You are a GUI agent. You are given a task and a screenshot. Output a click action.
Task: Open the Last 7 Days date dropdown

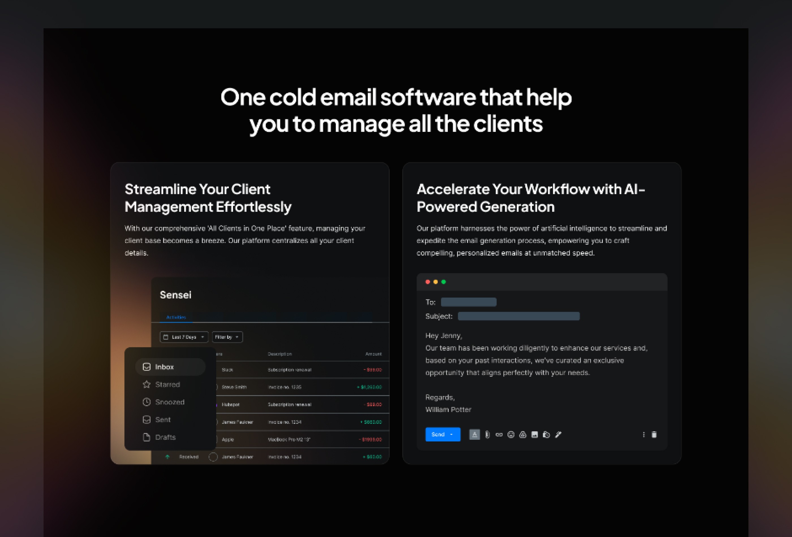click(x=184, y=337)
